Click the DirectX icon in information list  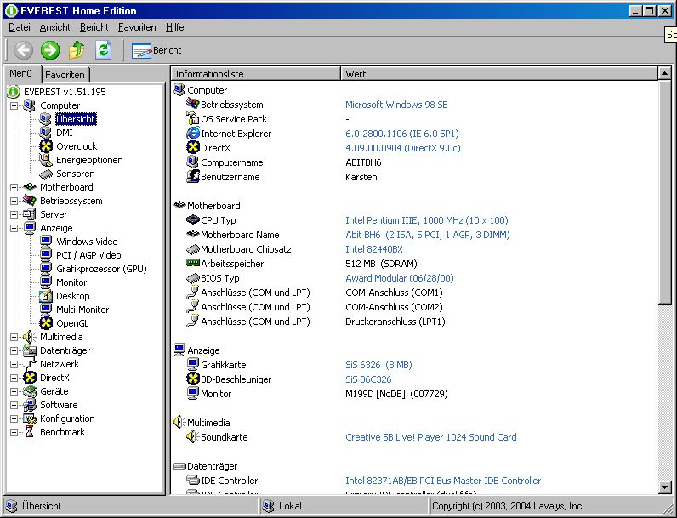point(192,148)
